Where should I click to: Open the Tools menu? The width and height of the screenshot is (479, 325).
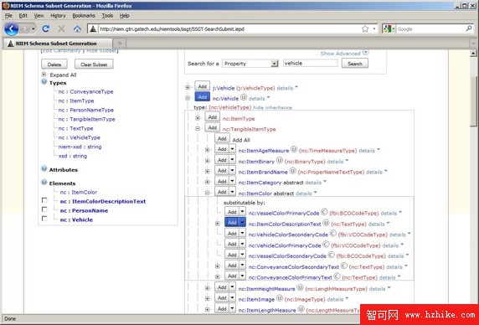point(107,16)
